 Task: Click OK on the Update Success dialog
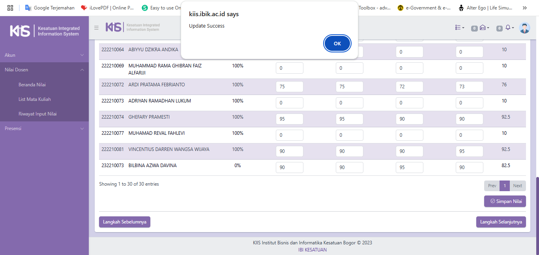pyautogui.click(x=337, y=43)
